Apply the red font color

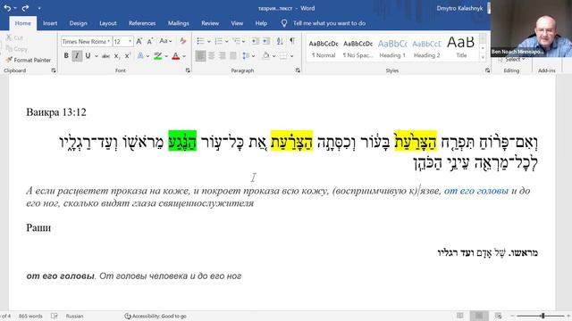point(175,56)
